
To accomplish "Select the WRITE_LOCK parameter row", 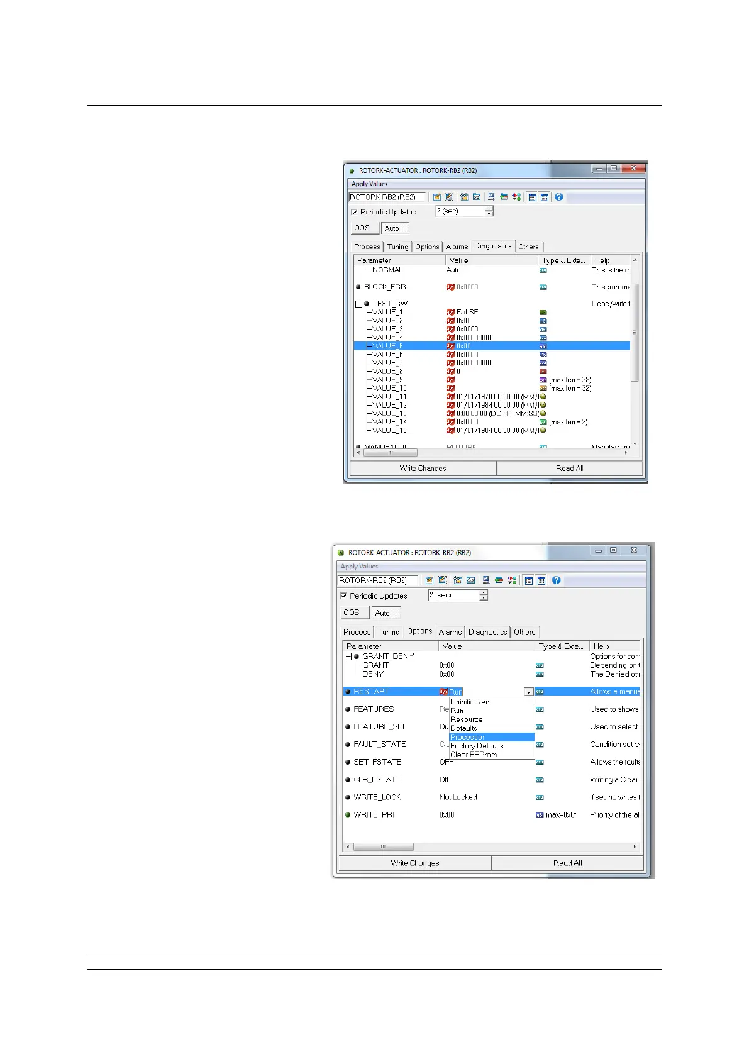I will coord(492,797).
